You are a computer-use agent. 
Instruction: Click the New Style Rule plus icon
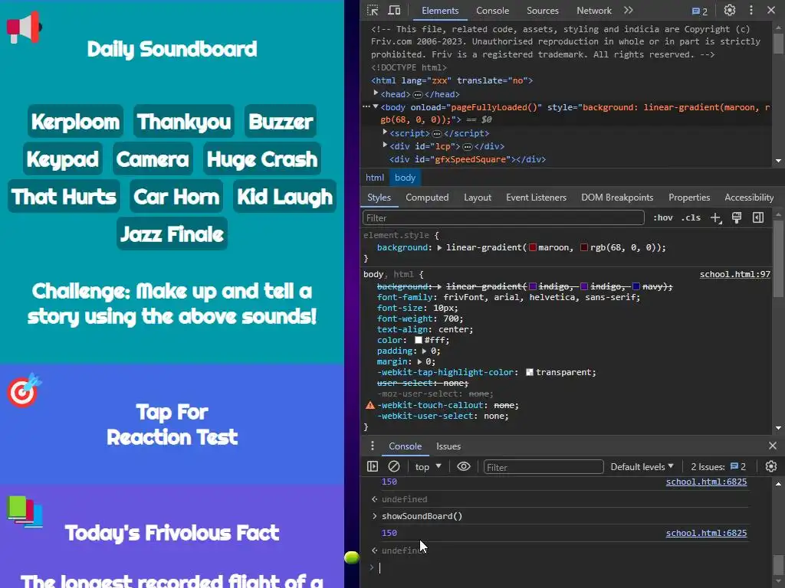pyautogui.click(x=716, y=218)
